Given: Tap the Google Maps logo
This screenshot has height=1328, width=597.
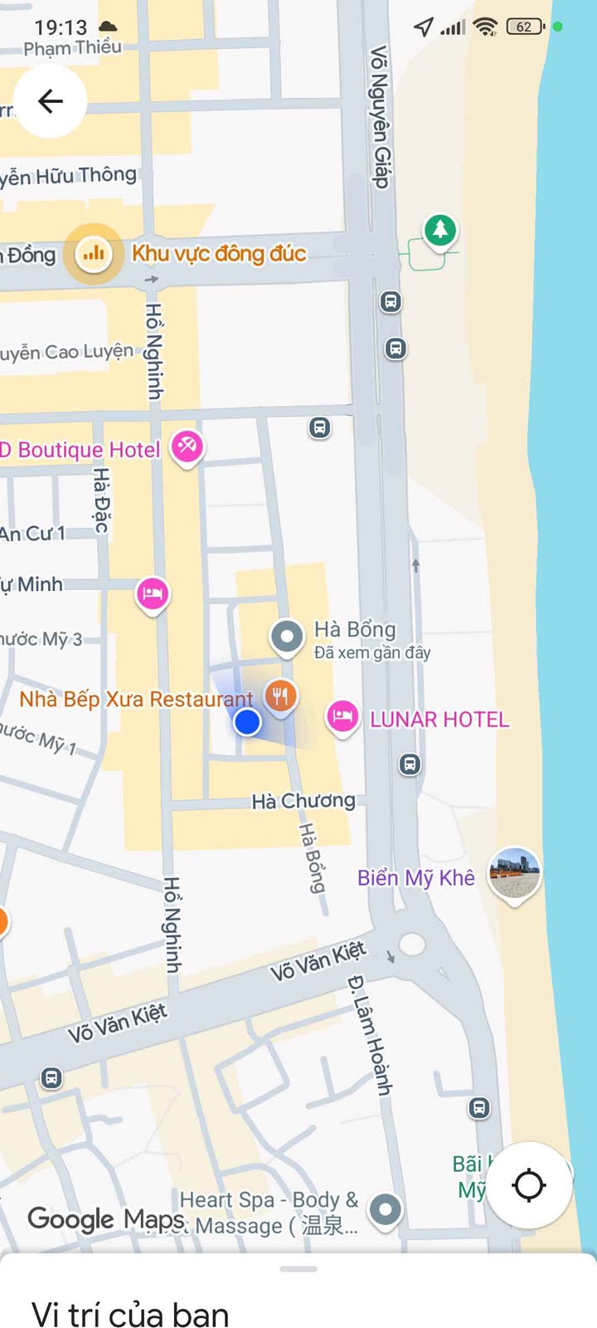Looking at the screenshot, I should click(106, 1218).
